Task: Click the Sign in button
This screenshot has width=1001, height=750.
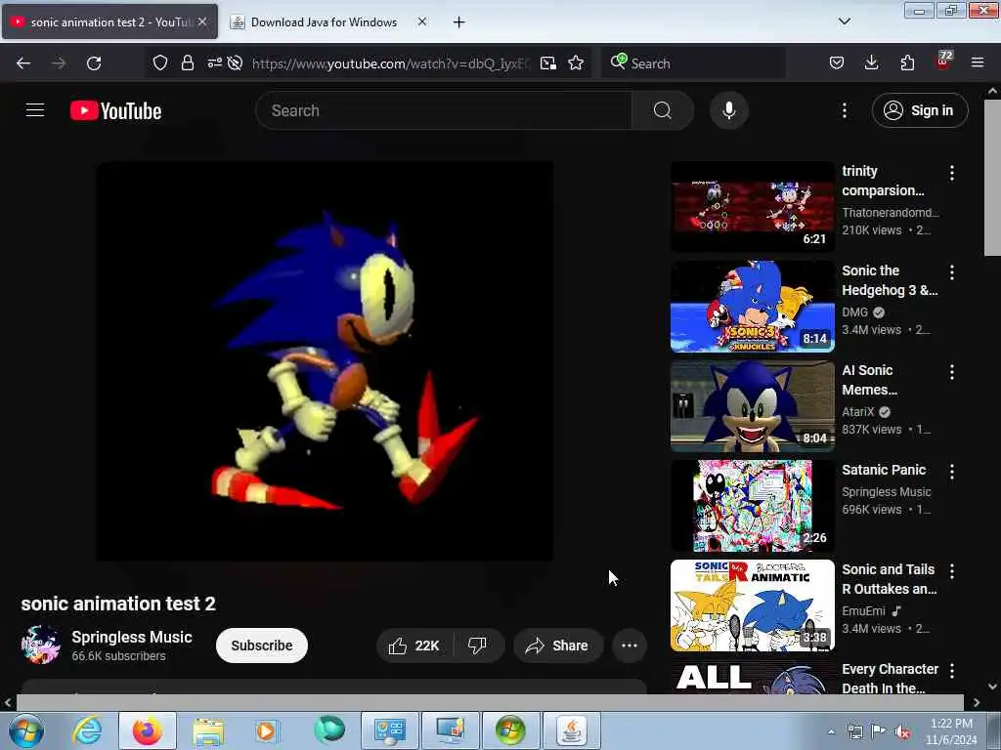Action: 920,110
